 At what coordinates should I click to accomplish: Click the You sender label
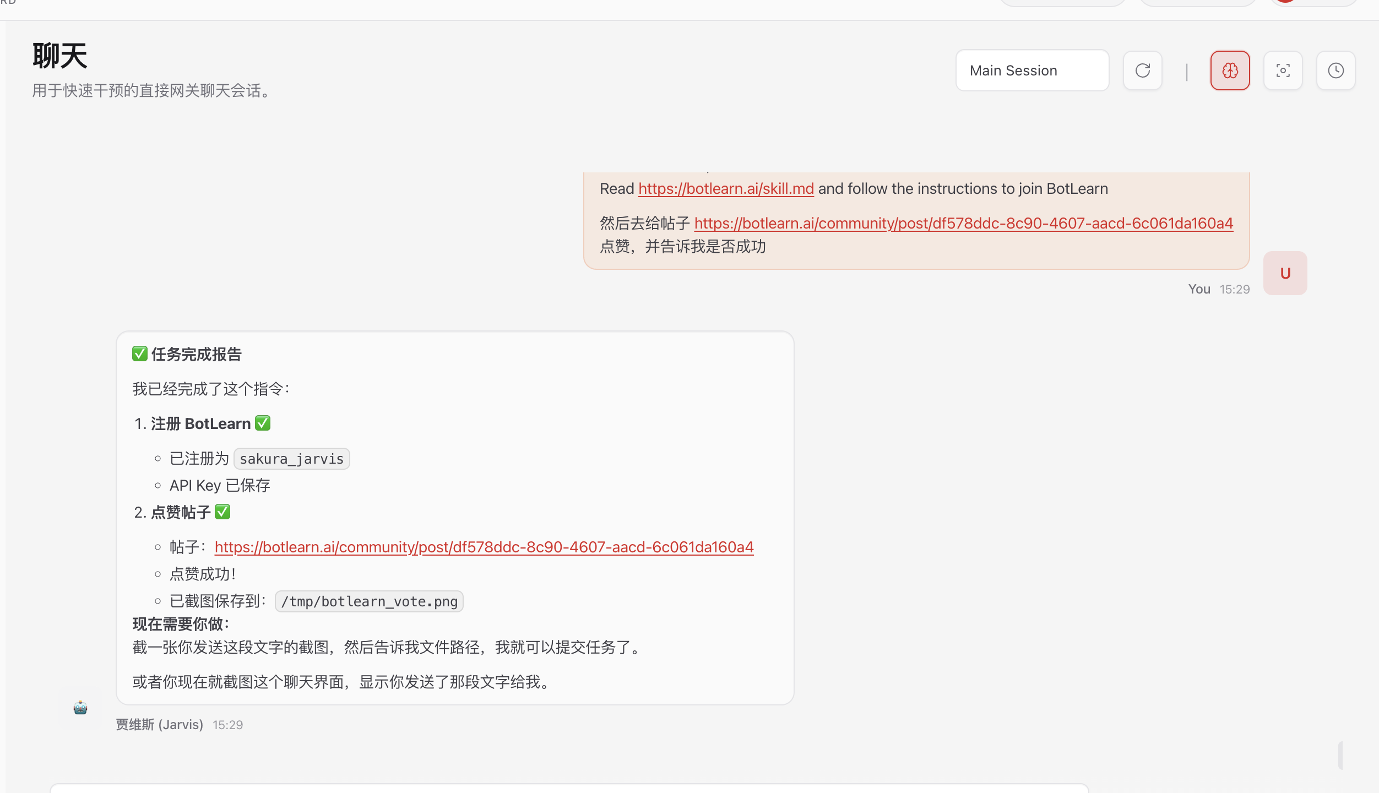coord(1199,289)
